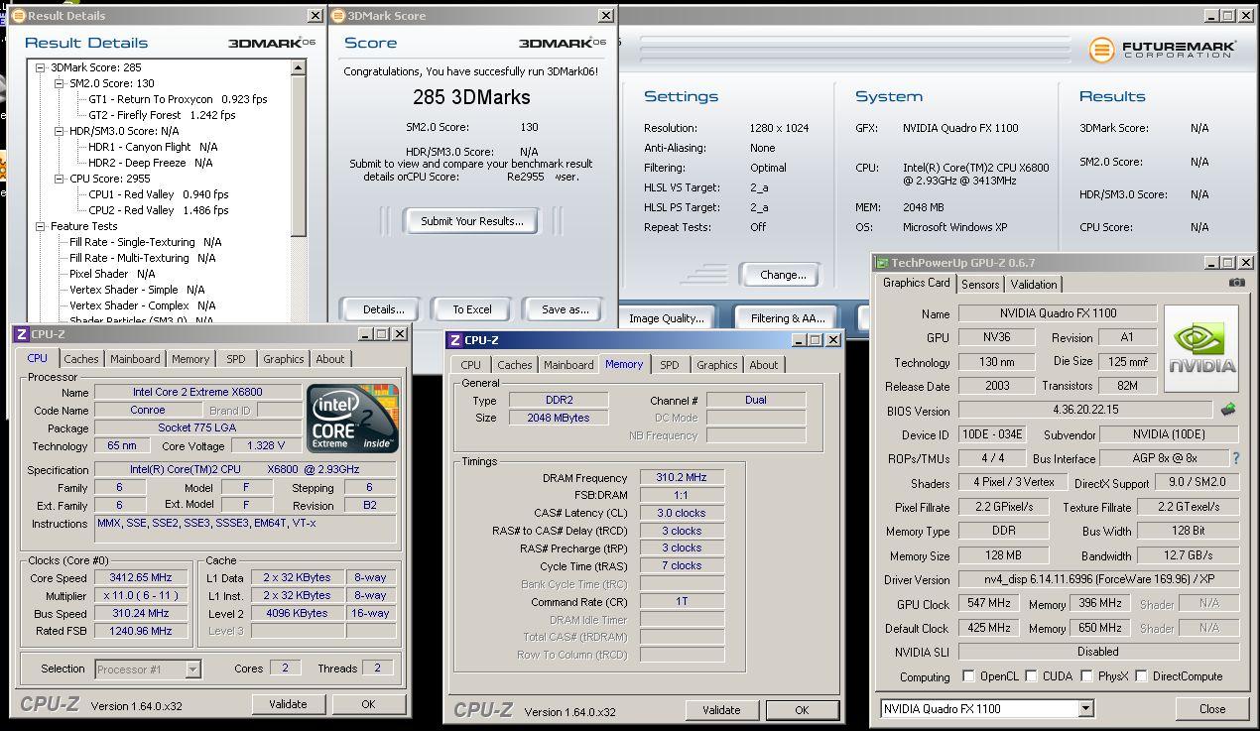Image resolution: width=1260 pixels, height=731 pixels.
Task: Click the 3DMark Score window title icon
Action: (337, 16)
